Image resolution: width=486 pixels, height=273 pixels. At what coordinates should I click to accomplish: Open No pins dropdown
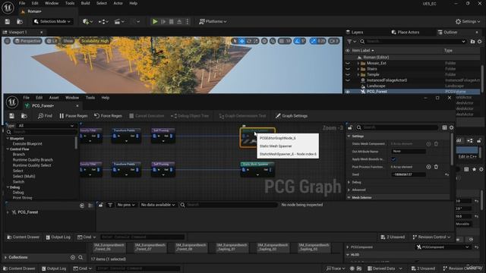126,205
